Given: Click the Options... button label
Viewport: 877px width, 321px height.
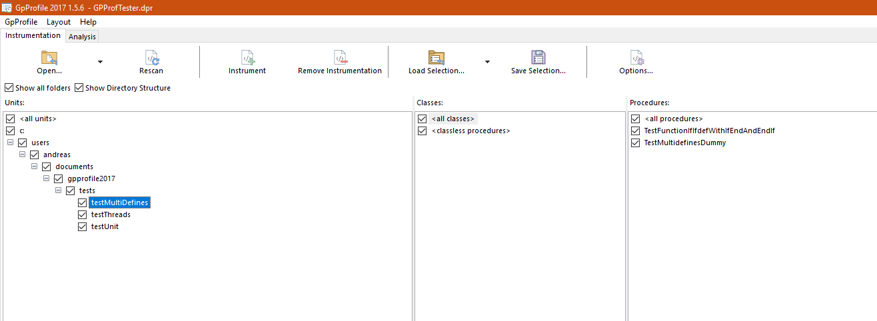Looking at the screenshot, I should tap(636, 71).
